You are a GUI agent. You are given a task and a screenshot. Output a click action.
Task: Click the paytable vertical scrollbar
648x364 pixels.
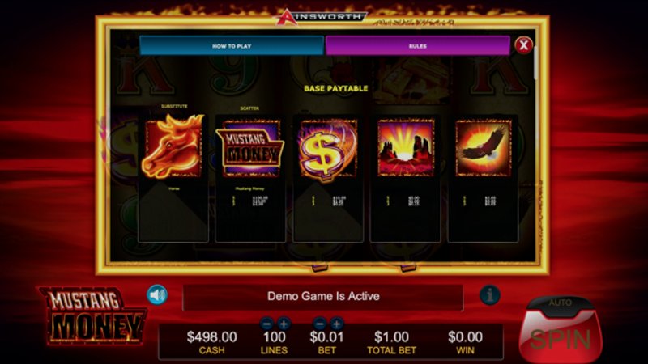[x=535, y=63]
